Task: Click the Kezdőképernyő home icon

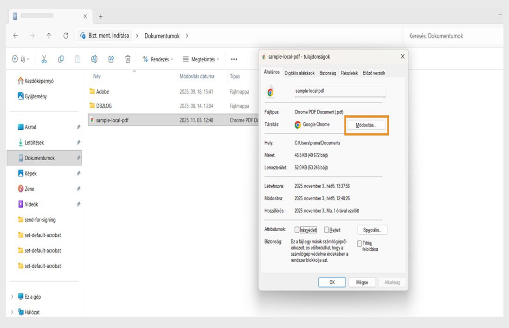Action: pos(20,81)
